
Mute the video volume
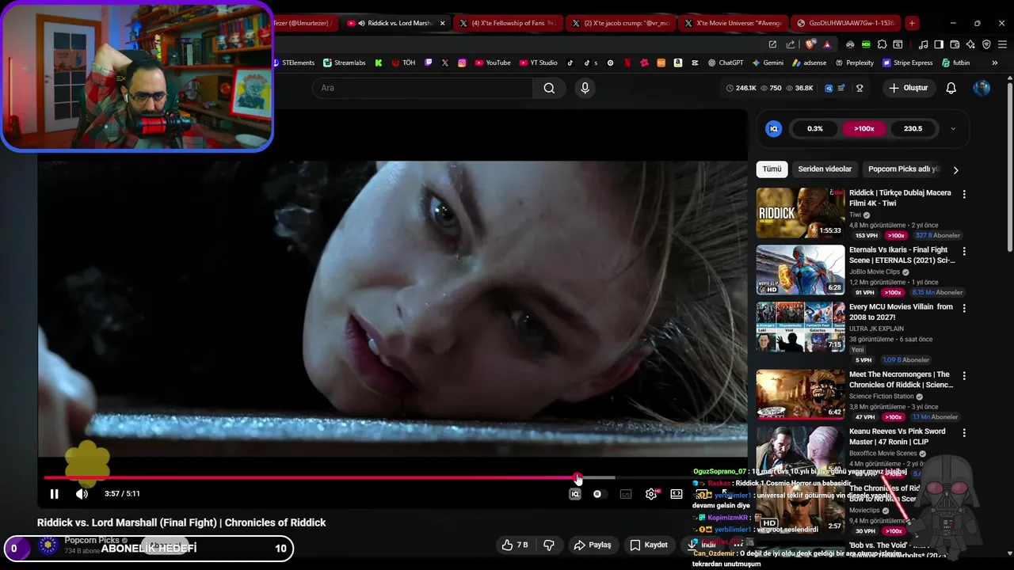click(82, 494)
